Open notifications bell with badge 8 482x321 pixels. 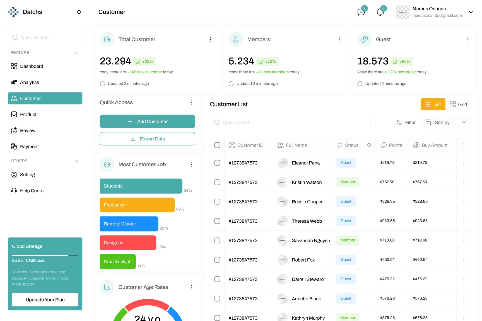(x=380, y=12)
